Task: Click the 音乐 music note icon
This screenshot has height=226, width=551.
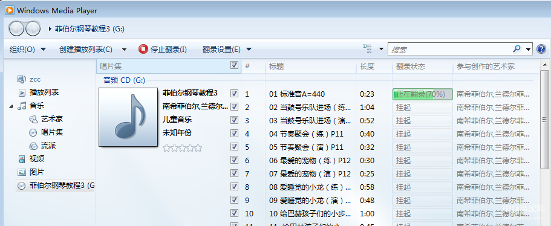Action: (22, 106)
